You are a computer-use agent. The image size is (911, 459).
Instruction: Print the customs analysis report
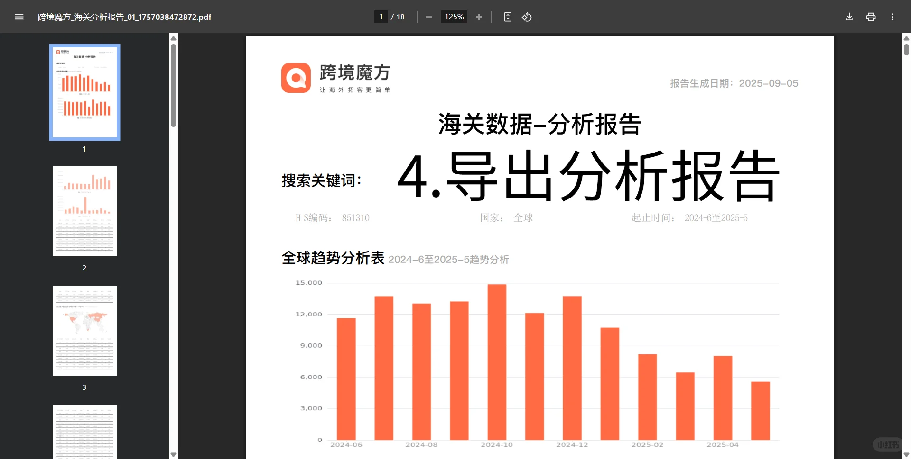pos(871,17)
